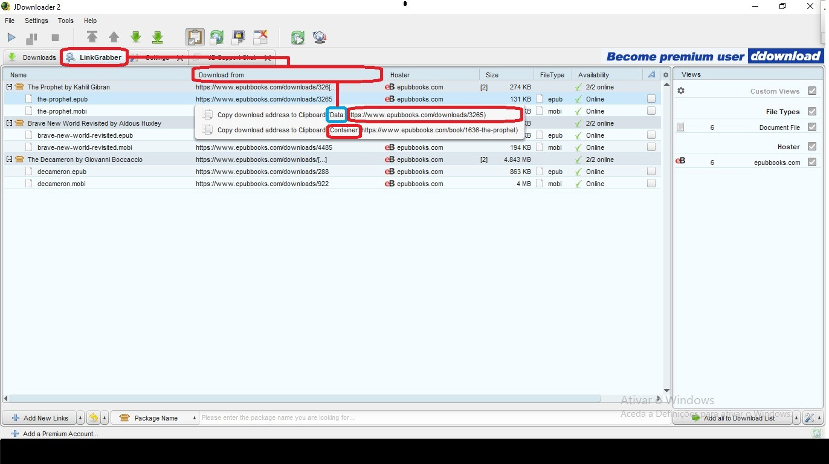The width and height of the screenshot is (829, 464).
Task: Open the Tools menu
Action: pyautogui.click(x=66, y=21)
